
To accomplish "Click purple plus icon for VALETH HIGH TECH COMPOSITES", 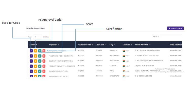I will [31, 56].
